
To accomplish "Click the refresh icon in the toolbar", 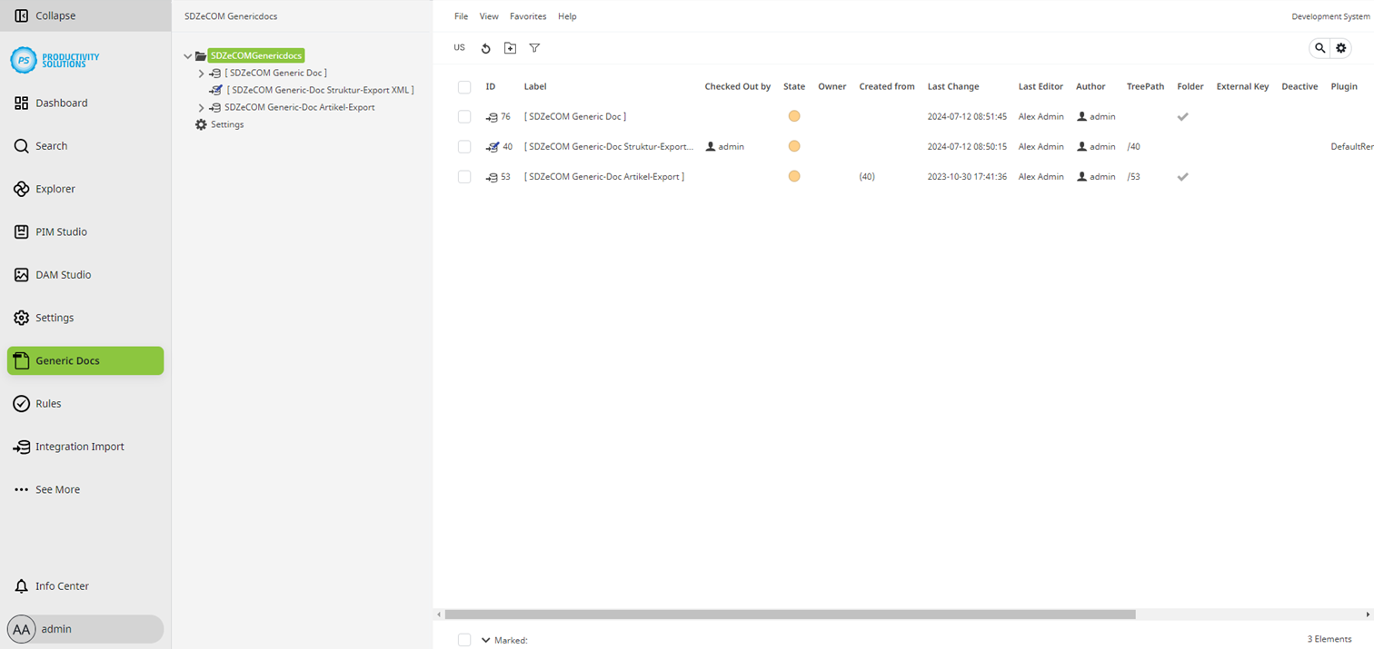I will (485, 48).
